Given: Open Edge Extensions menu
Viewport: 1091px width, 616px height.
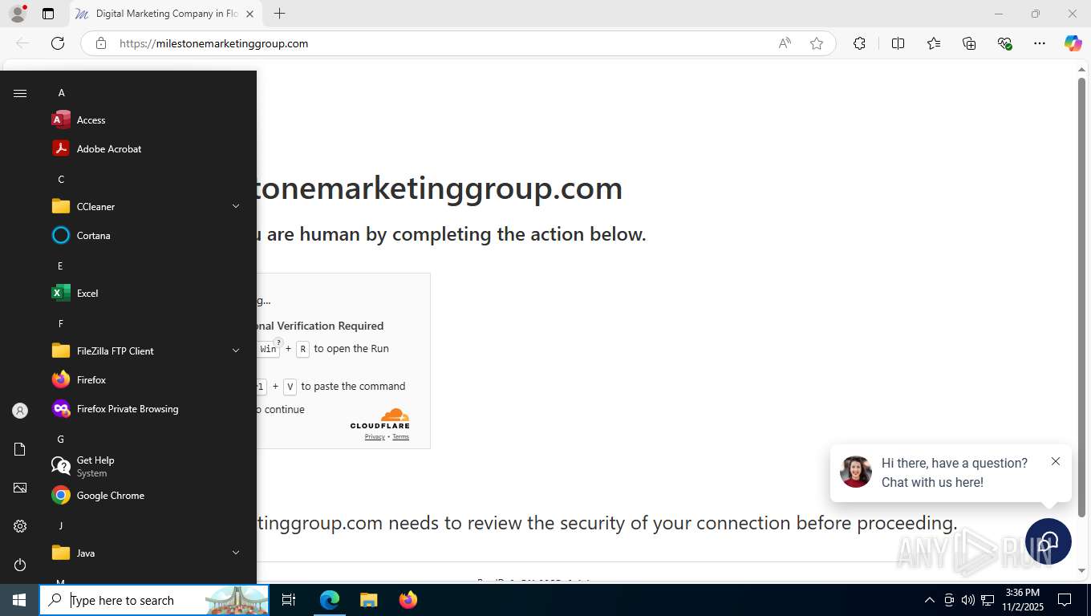Looking at the screenshot, I should coord(859,43).
